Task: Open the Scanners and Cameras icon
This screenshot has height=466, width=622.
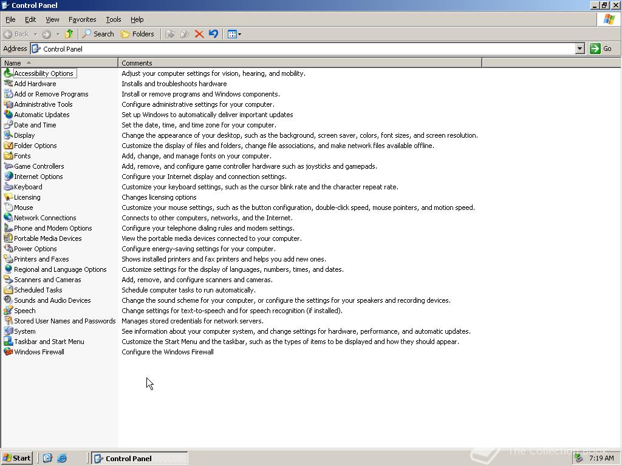Action: tap(8, 279)
